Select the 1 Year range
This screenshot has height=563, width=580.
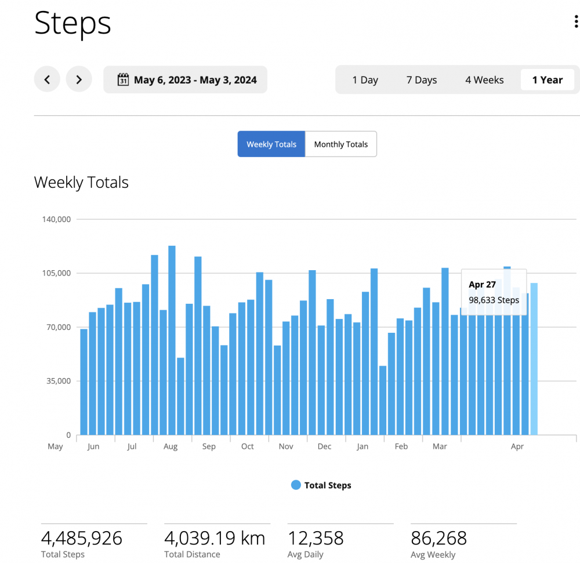pyautogui.click(x=547, y=80)
